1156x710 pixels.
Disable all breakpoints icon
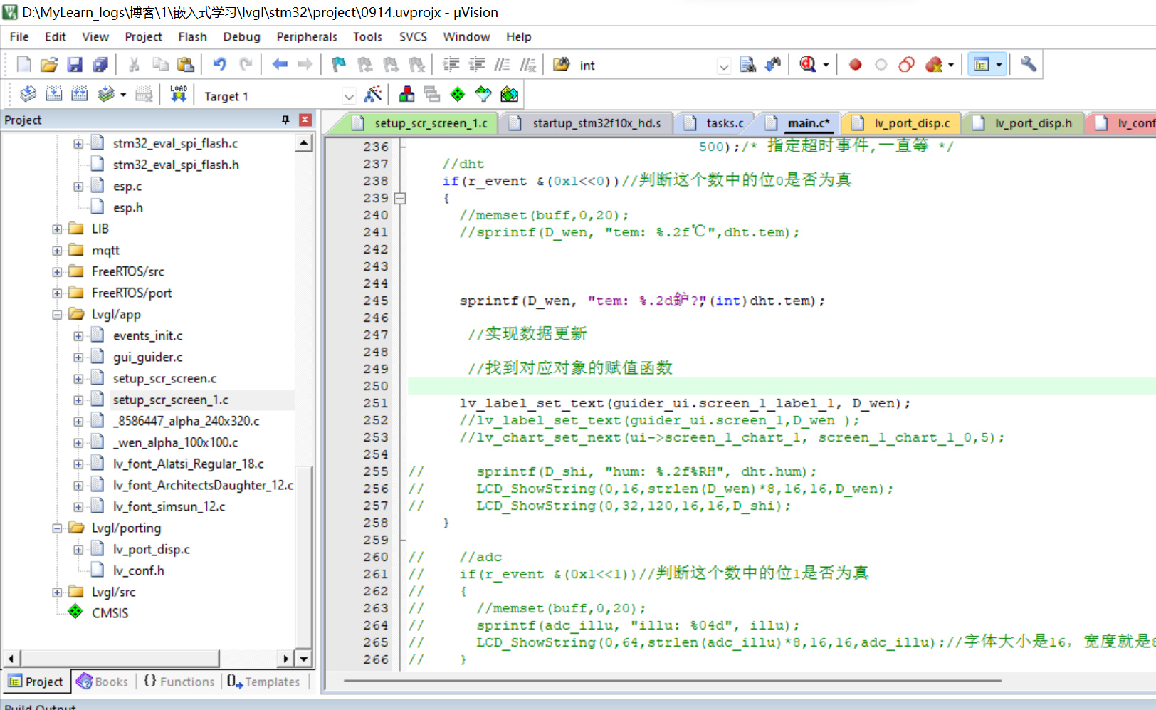[906, 65]
